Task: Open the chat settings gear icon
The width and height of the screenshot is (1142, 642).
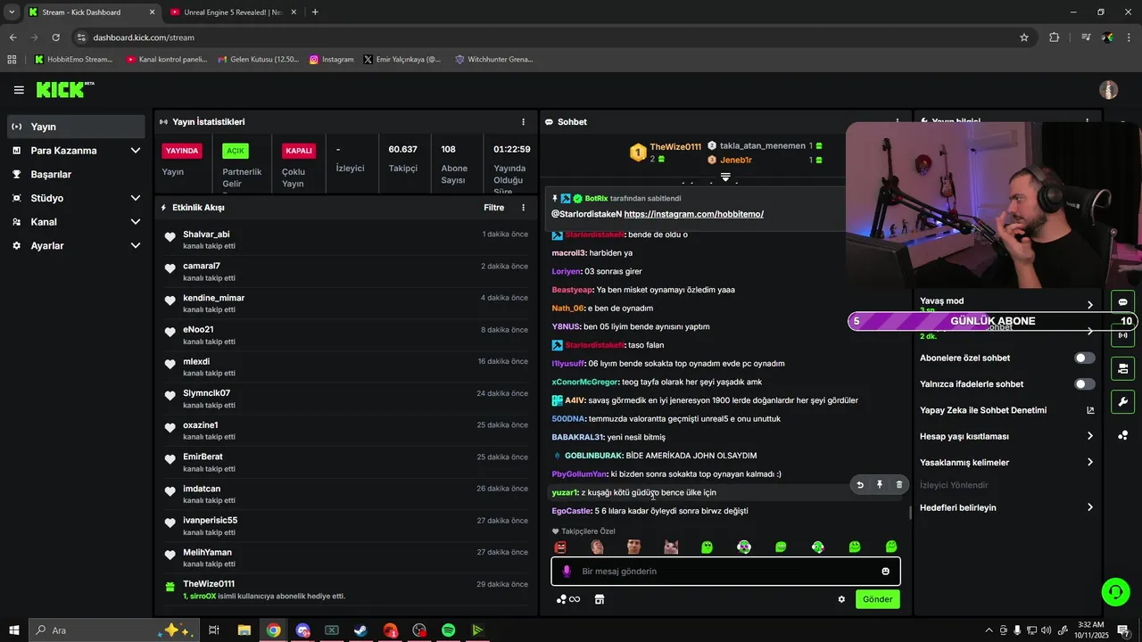Action: click(x=841, y=599)
